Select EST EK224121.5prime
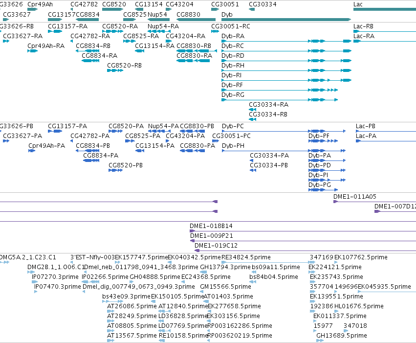Image resolution: width=416 pixels, height=343 pixels. pos(335,267)
